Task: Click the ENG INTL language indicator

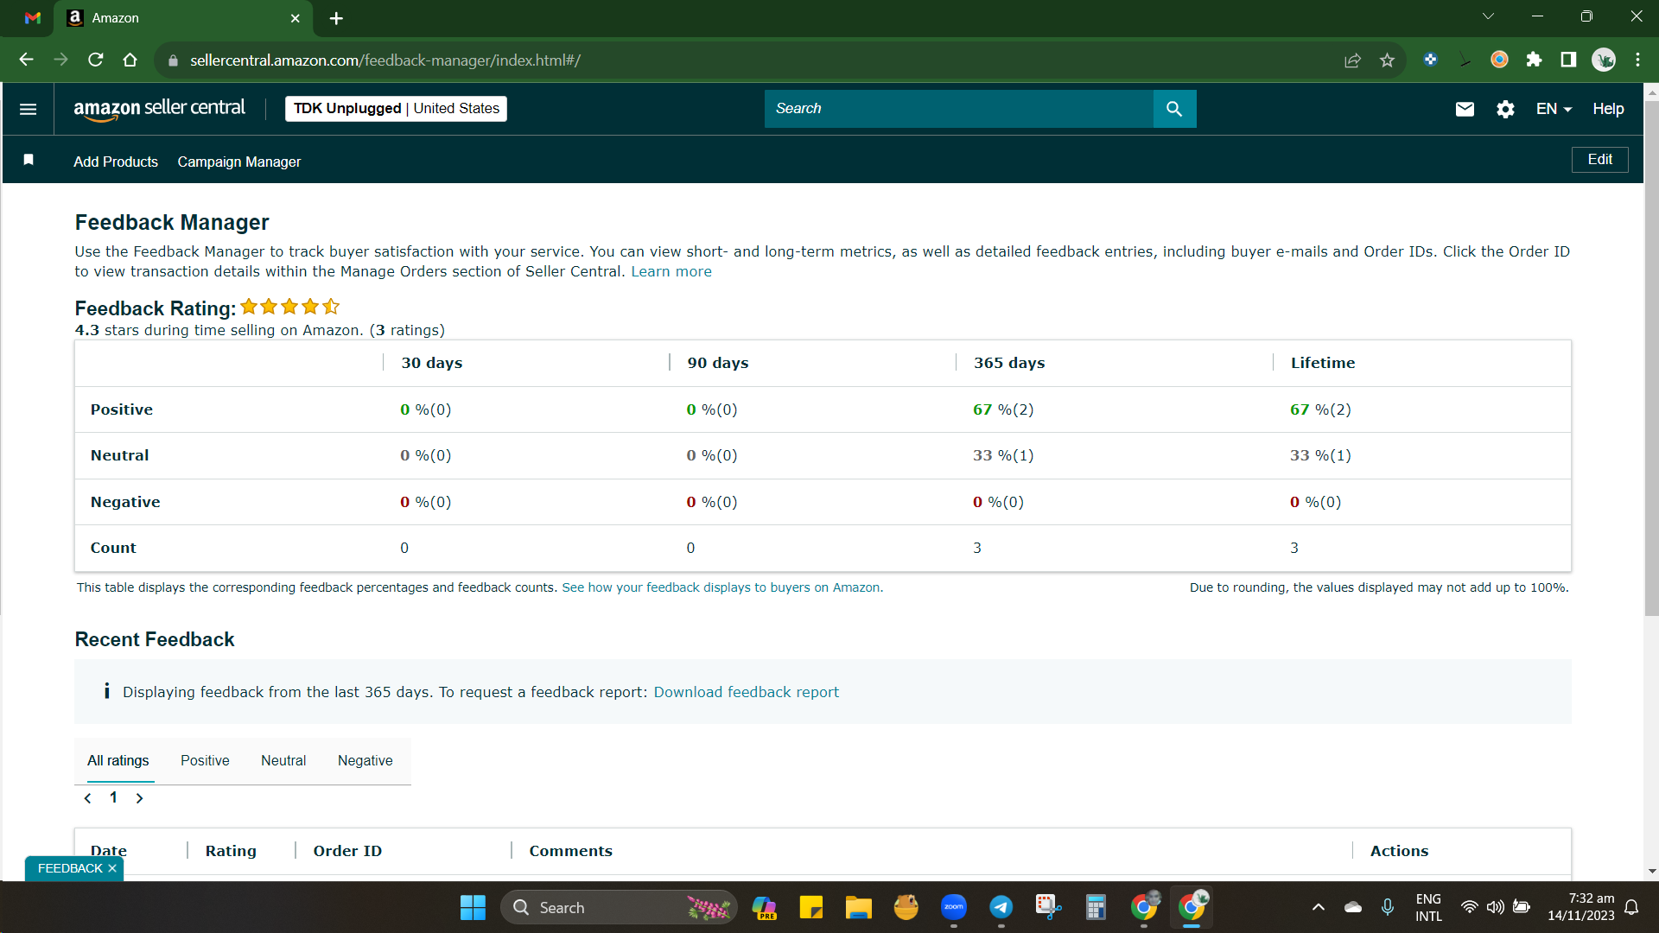Action: click(1428, 907)
